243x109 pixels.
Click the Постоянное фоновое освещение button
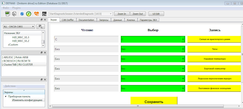point(214,89)
